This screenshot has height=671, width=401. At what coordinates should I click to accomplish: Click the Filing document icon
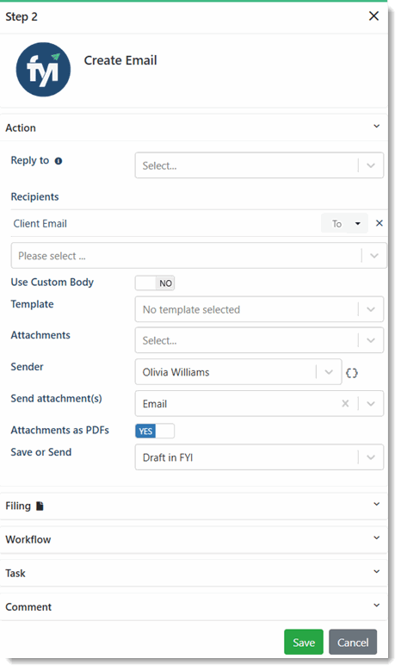point(40,506)
